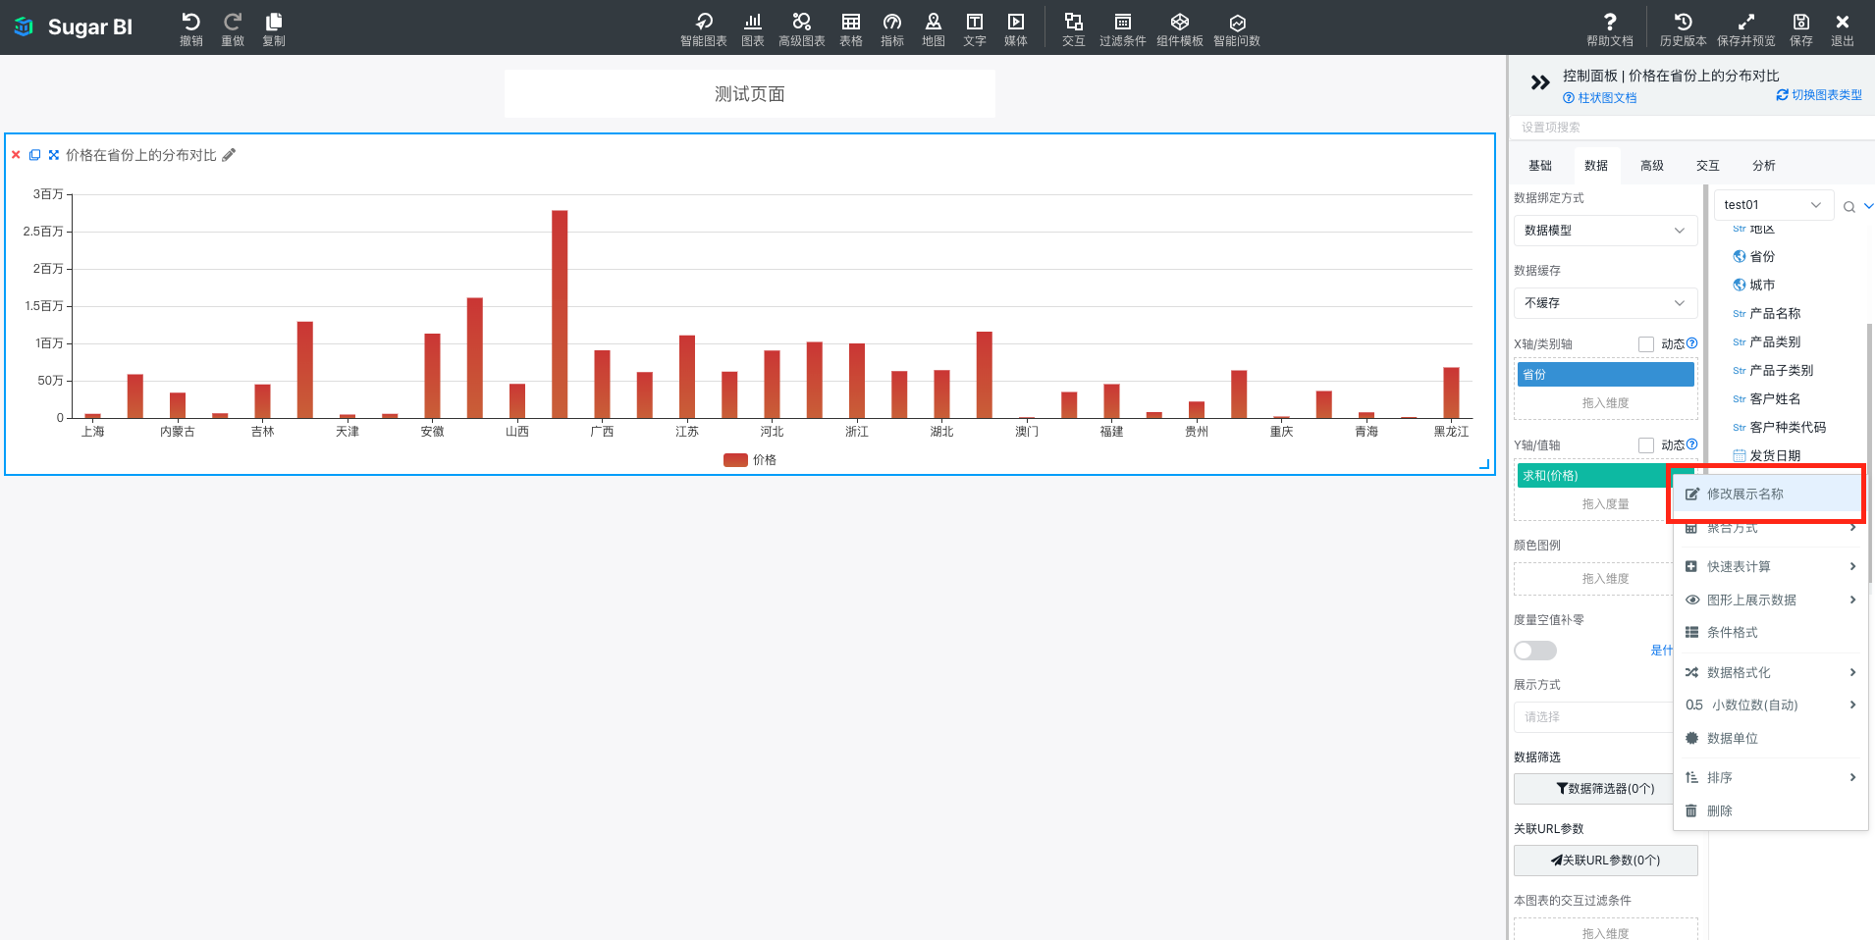The height and width of the screenshot is (940, 1875).
Task: Enable 动态 checkbox for Y轴/值轴
Action: pos(1646,445)
